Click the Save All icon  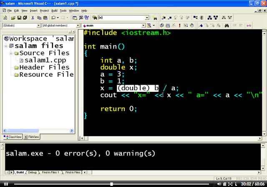pos(25,18)
